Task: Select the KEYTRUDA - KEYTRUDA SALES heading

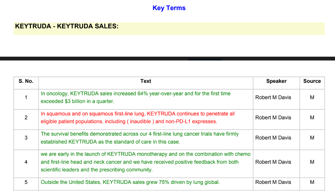Action: [x=67, y=26]
